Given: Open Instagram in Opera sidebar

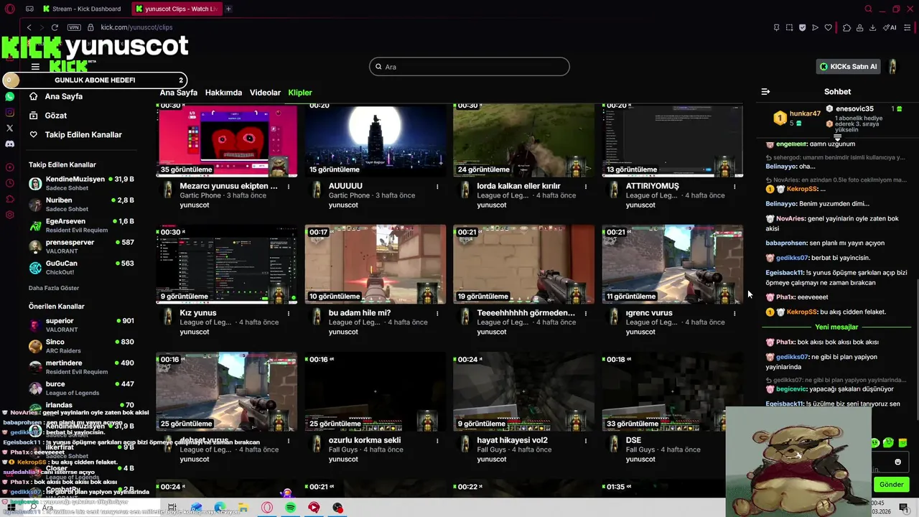Looking at the screenshot, I should pyautogui.click(x=10, y=112).
